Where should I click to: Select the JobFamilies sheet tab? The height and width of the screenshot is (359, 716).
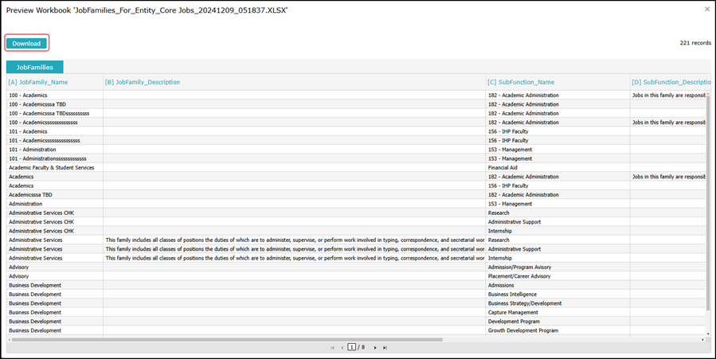pos(35,68)
